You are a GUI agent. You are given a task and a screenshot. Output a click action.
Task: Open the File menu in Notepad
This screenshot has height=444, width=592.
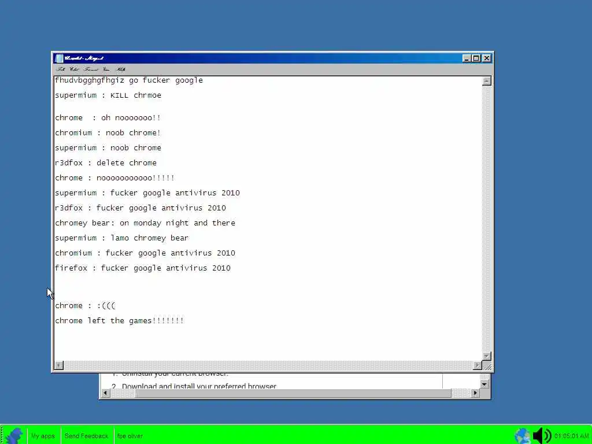60,69
